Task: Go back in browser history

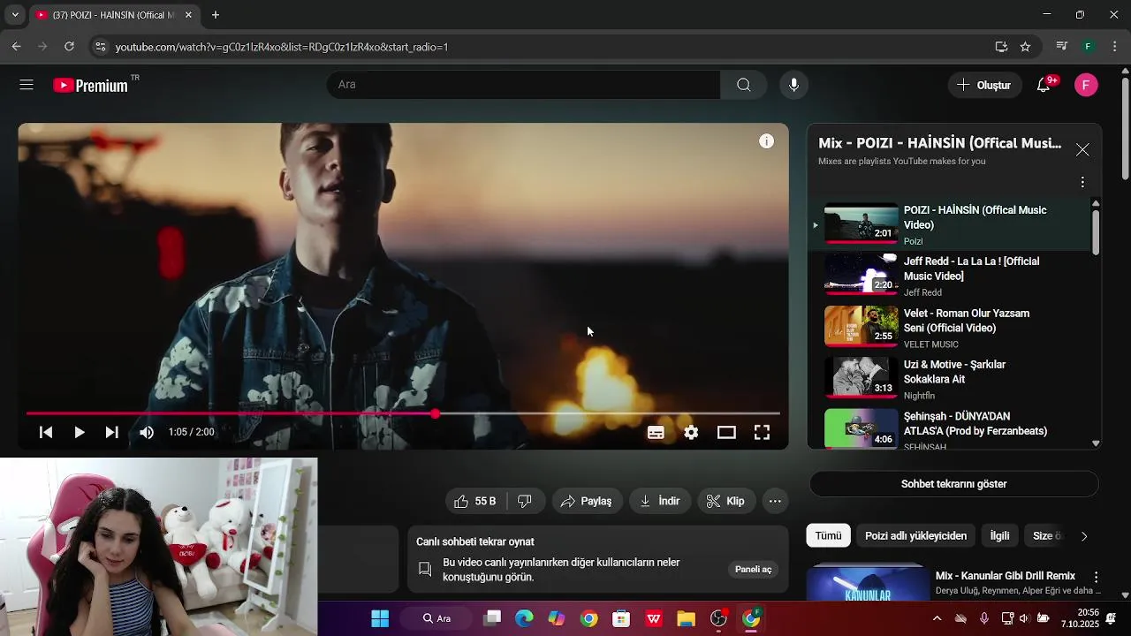Action: [x=16, y=47]
